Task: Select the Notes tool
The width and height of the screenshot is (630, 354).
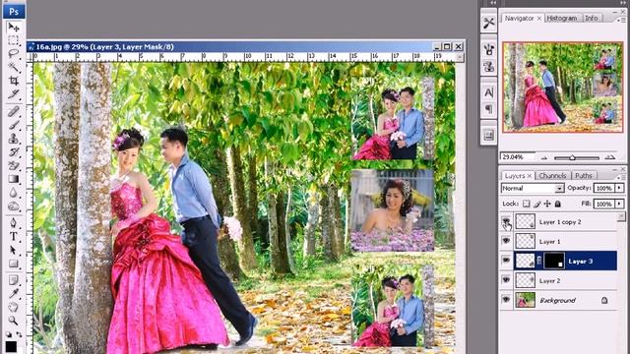Action: point(13,279)
